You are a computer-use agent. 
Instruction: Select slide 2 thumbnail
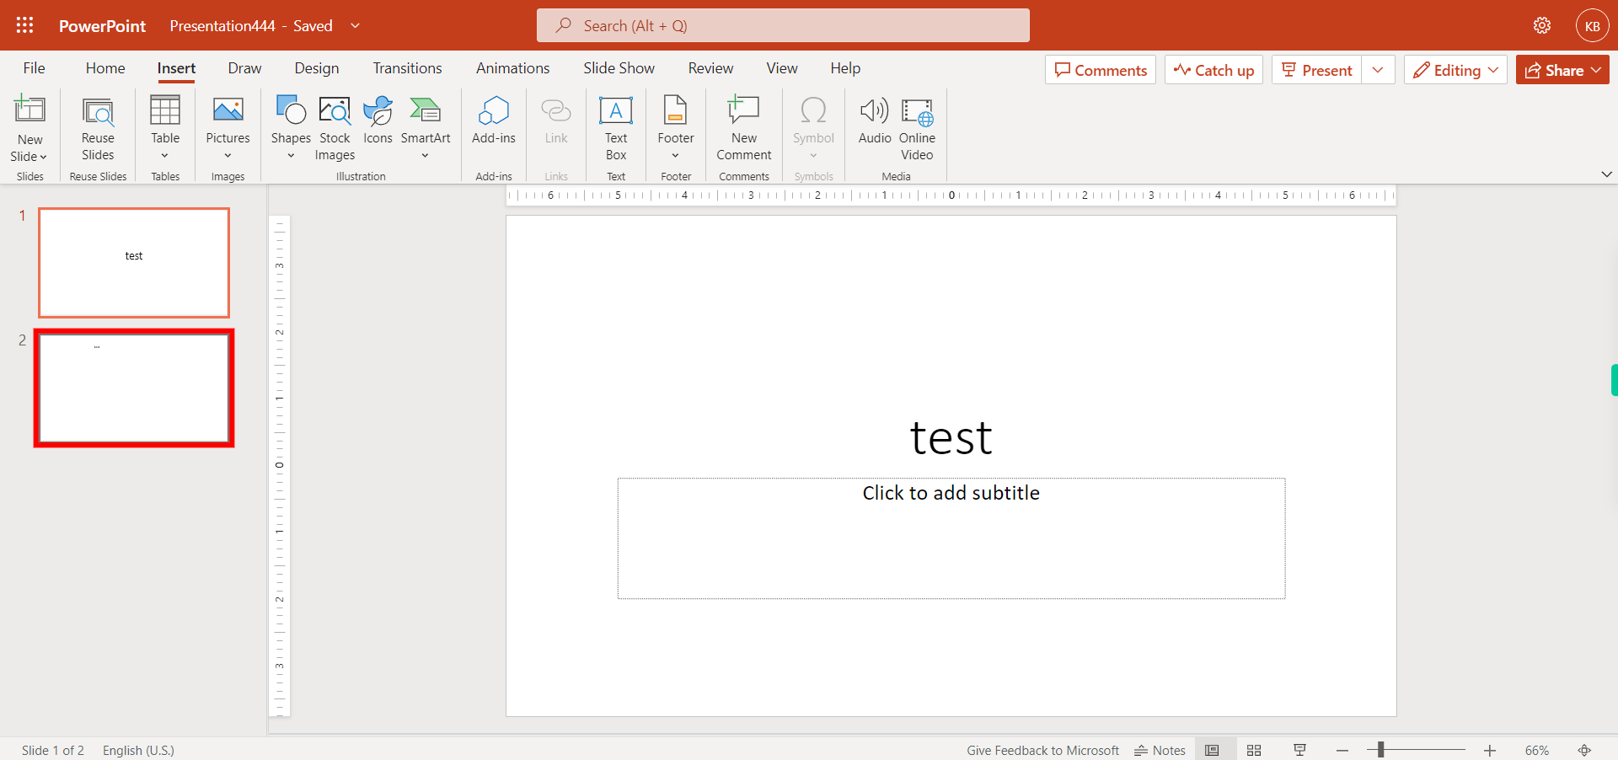coord(134,388)
